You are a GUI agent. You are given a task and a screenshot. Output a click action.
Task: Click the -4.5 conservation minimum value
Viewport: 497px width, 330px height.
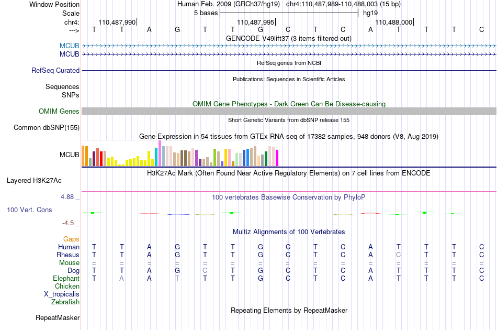pos(68,223)
